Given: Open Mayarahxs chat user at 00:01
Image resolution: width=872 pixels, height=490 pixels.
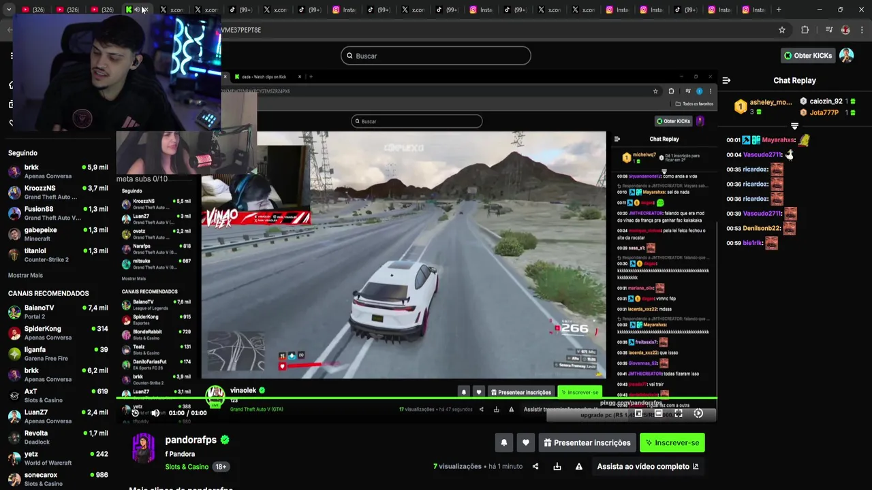Looking at the screenshot, I should click(x=779, y=140).
